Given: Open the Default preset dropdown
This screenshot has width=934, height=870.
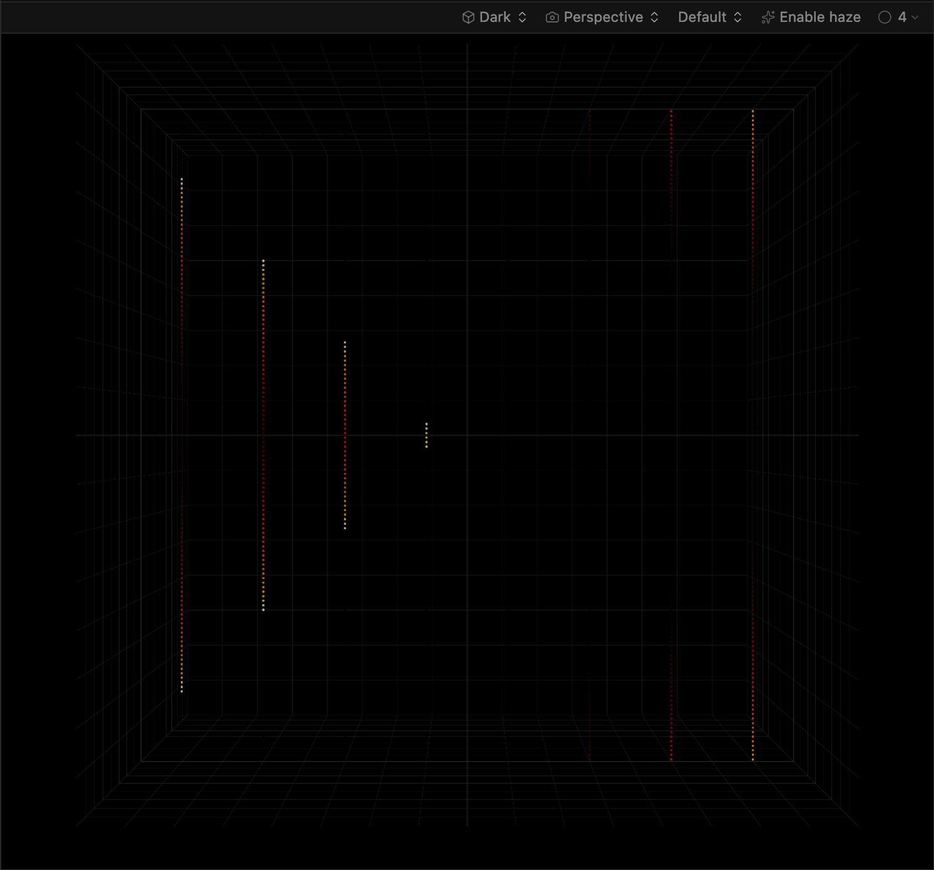Looking at the screenshot, I should tap(710, 17).
